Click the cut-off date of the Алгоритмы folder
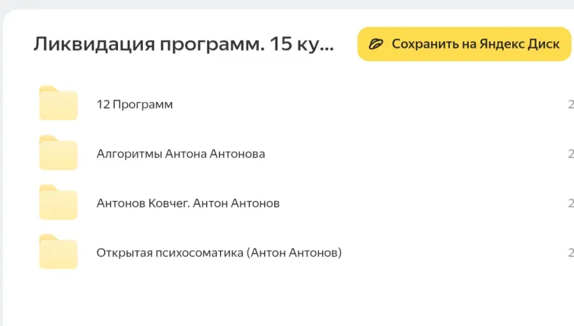574x326 pixels. 570,154
